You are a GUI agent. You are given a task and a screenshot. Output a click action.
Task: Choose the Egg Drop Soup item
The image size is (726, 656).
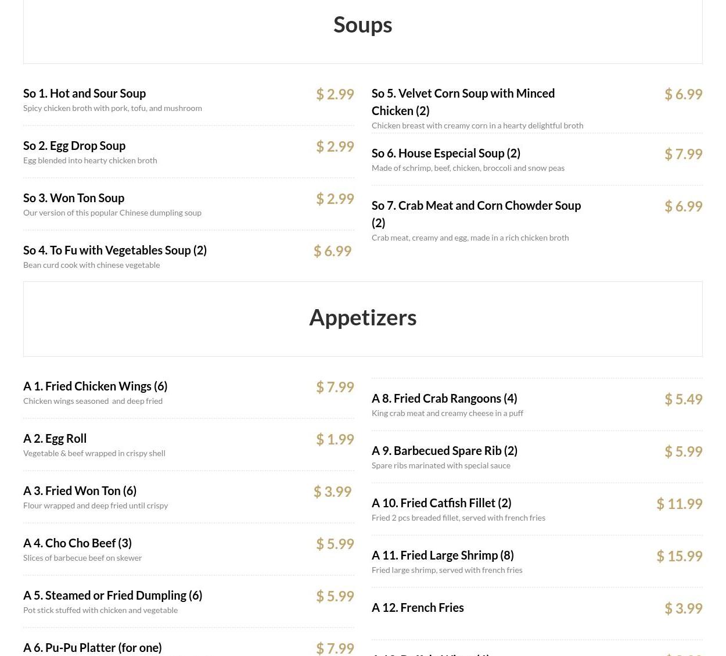click(74, 146)
